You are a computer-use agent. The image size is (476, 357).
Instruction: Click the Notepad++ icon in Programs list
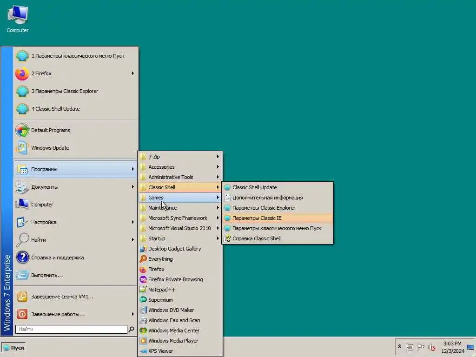coord(143,290)
